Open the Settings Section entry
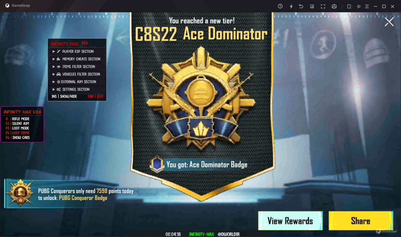The image size is (401, 237). 77,89
